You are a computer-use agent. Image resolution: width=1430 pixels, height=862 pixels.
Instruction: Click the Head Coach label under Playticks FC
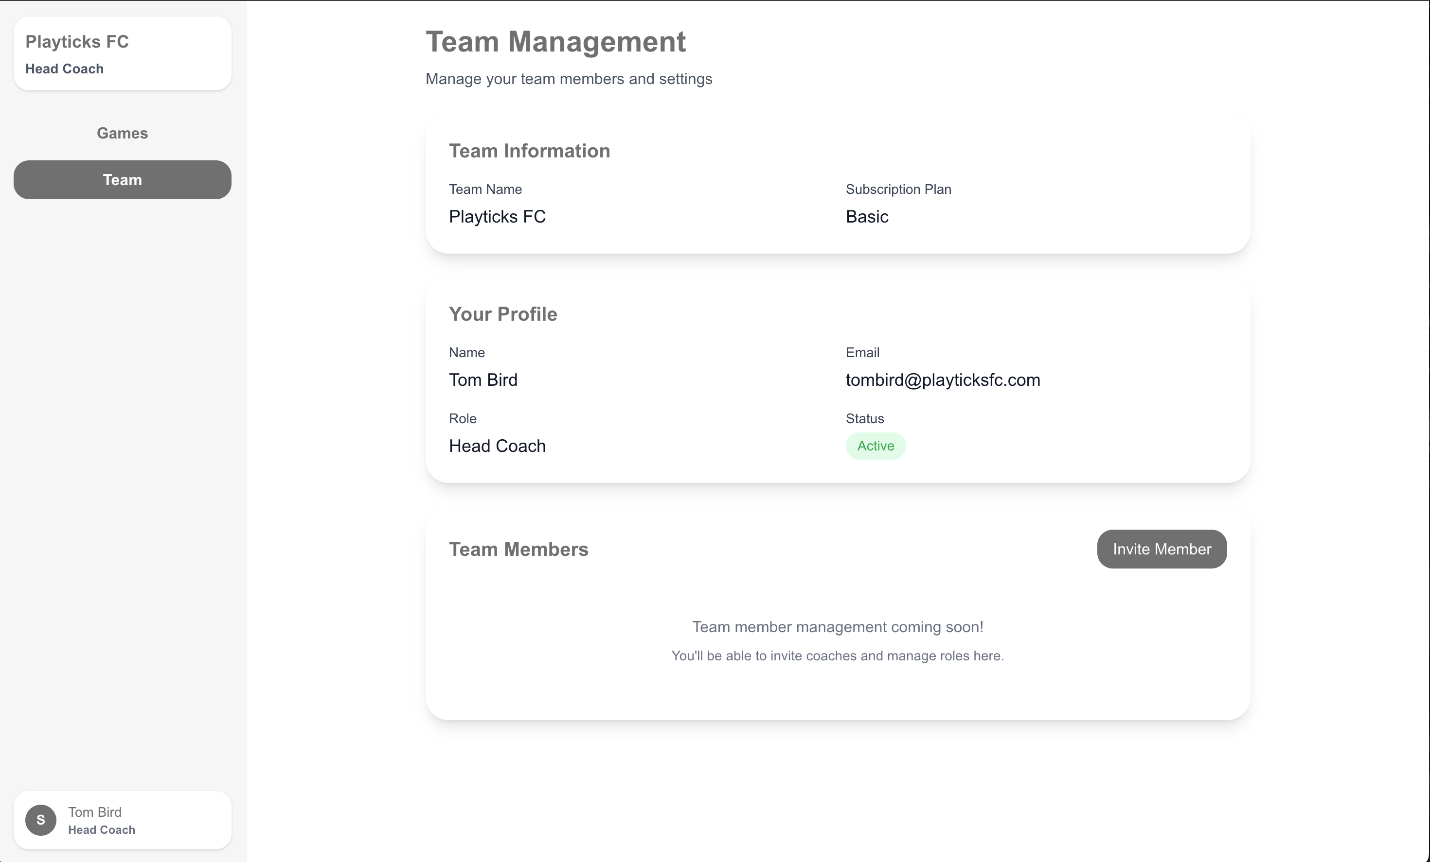click(x=64, y=69)
